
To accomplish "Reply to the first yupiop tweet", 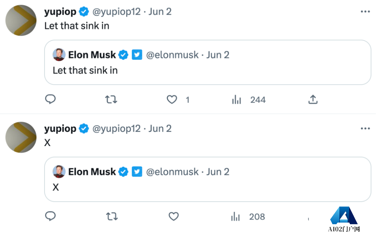I will click(x=51, y=100).
